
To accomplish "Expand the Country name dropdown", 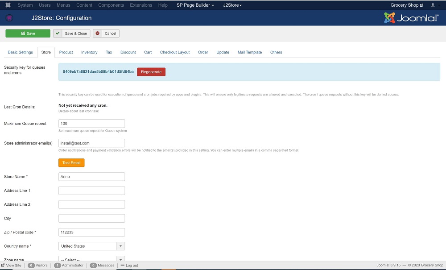I will coord(120,246).
